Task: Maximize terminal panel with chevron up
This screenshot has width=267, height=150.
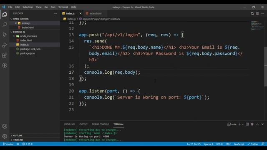Action: click(257, 124)
